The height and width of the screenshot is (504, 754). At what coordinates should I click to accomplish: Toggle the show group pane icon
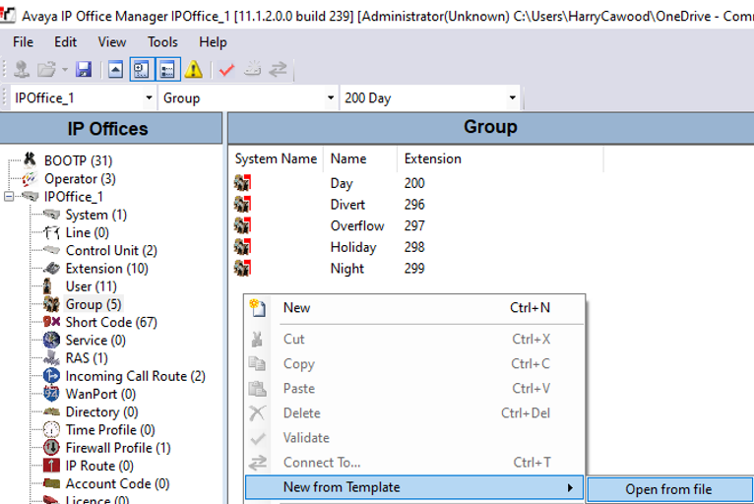point(167,70)
